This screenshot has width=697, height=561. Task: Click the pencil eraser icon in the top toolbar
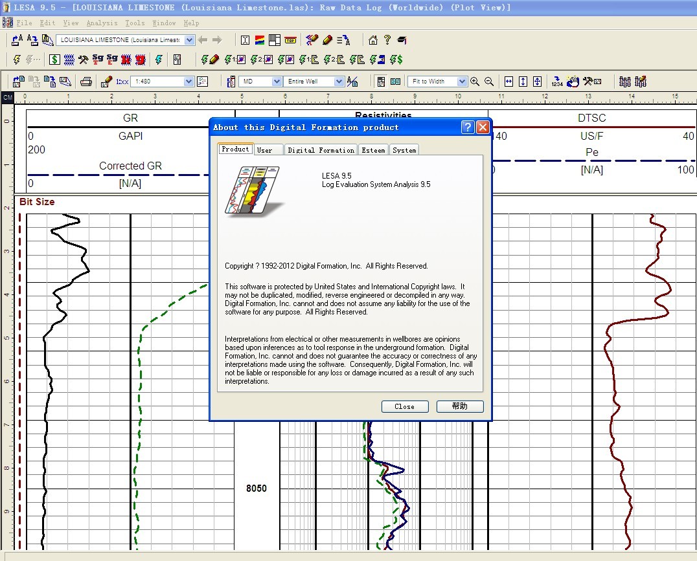(x=328, y=40)
